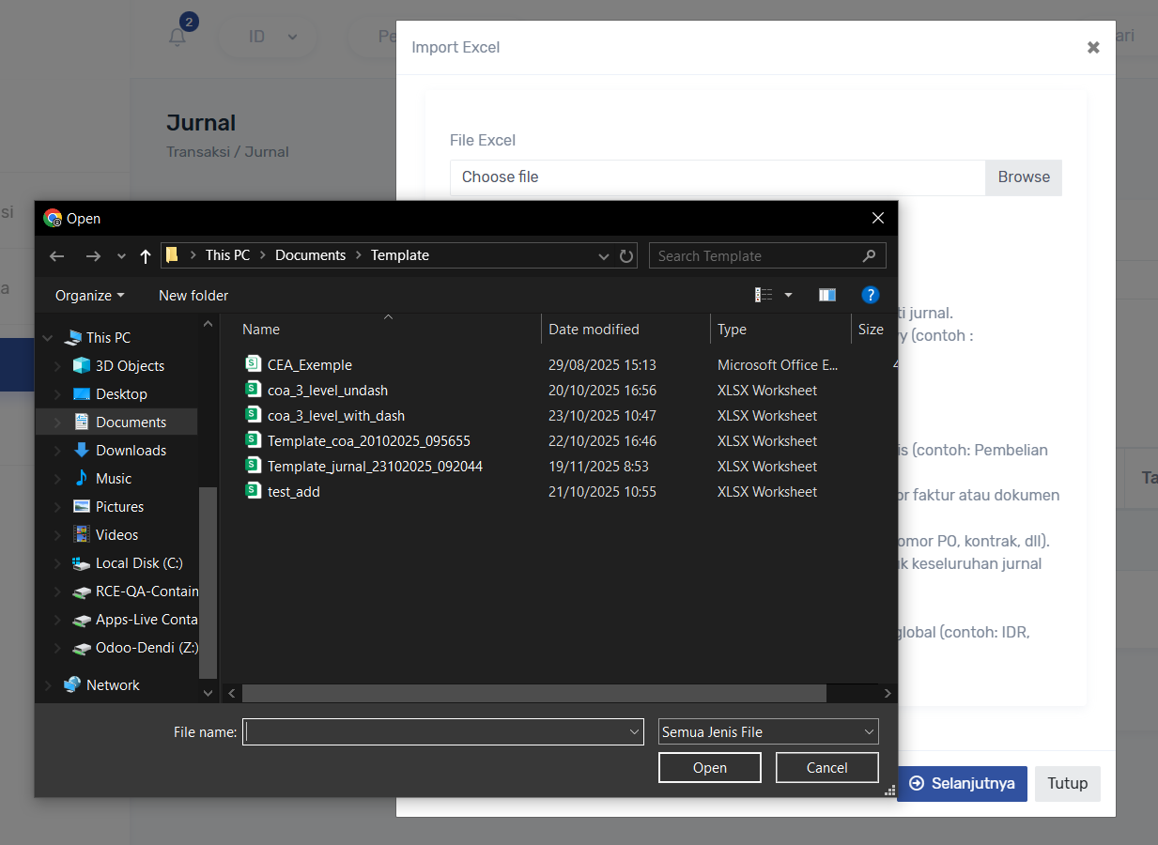
Task: Select the CEA_Exemple file
Action: [309, 365]
